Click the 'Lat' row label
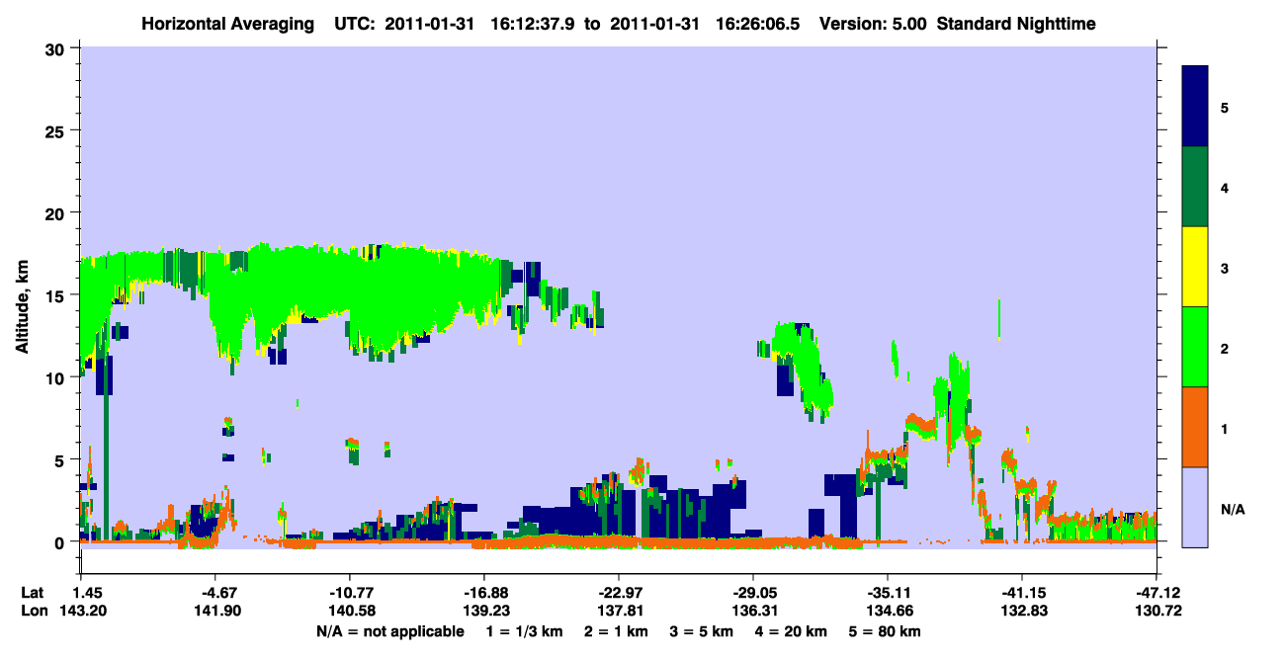The image size is (1285, 659). [x=32, y=592]
